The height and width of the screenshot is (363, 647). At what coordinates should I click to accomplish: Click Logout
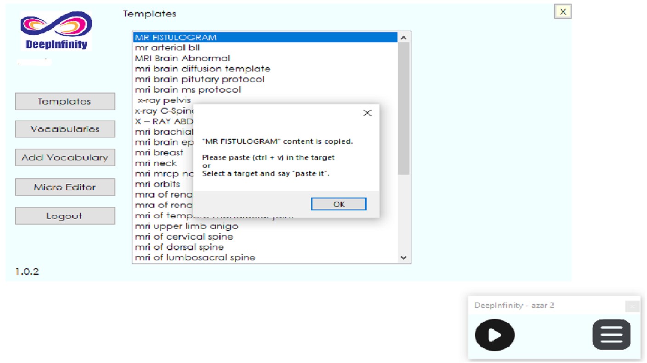[x=65, y=215]
